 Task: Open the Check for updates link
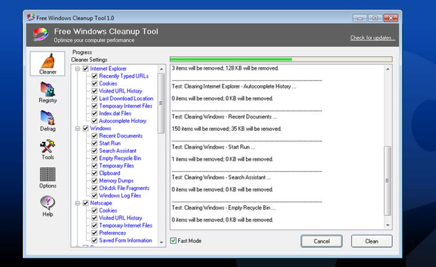[x=373, y=38]
